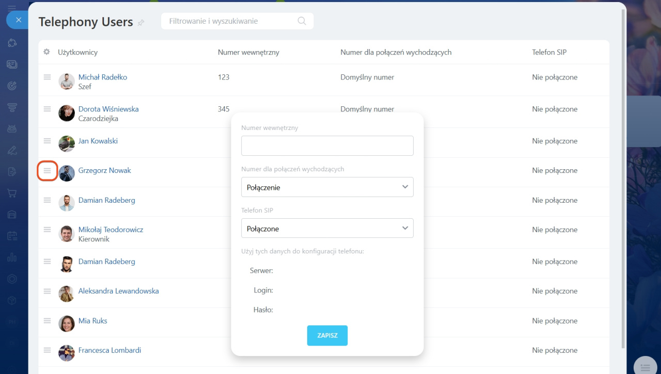This screenshot has height=374, width=661.
Task: Close the slider with the X button
Action: tap(18, 20)
